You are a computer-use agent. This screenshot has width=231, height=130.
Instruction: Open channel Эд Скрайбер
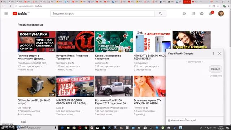coord(141,63)
